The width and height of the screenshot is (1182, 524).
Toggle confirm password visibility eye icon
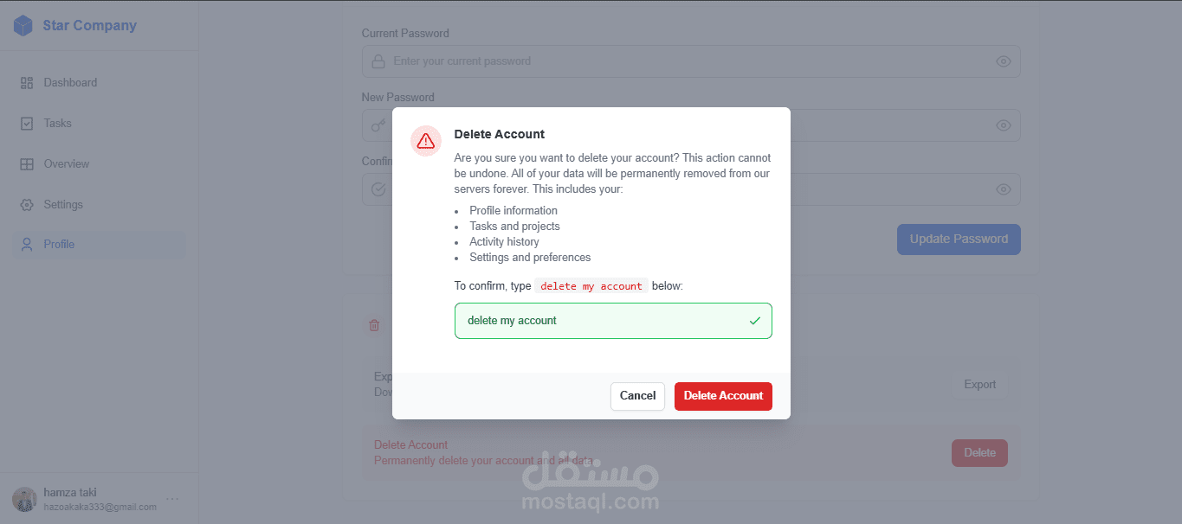(x=1004, y=189)
